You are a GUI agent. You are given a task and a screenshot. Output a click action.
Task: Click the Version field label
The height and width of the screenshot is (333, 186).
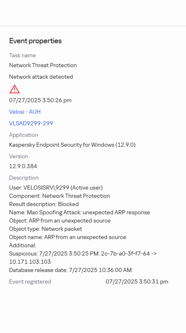[x=19, y=156]
